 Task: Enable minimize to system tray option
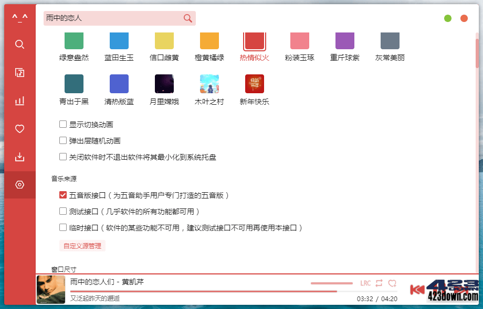pos(63,157)
